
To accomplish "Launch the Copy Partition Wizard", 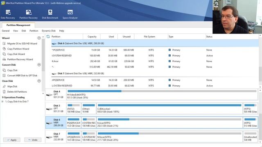I will pyautogui.click(x=18, y=49).
